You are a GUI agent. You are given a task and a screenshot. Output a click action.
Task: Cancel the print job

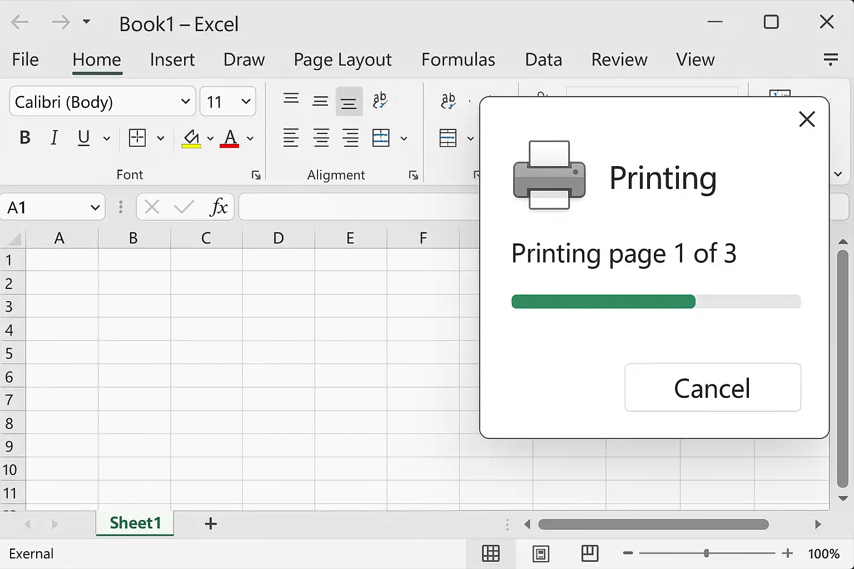tap(712, 388)
